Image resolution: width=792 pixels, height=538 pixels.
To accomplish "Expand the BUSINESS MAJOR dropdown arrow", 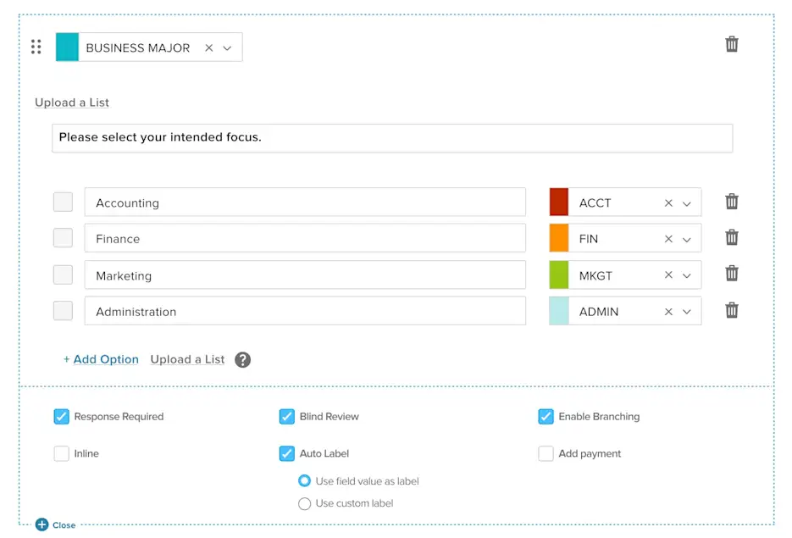I will 227,48.
